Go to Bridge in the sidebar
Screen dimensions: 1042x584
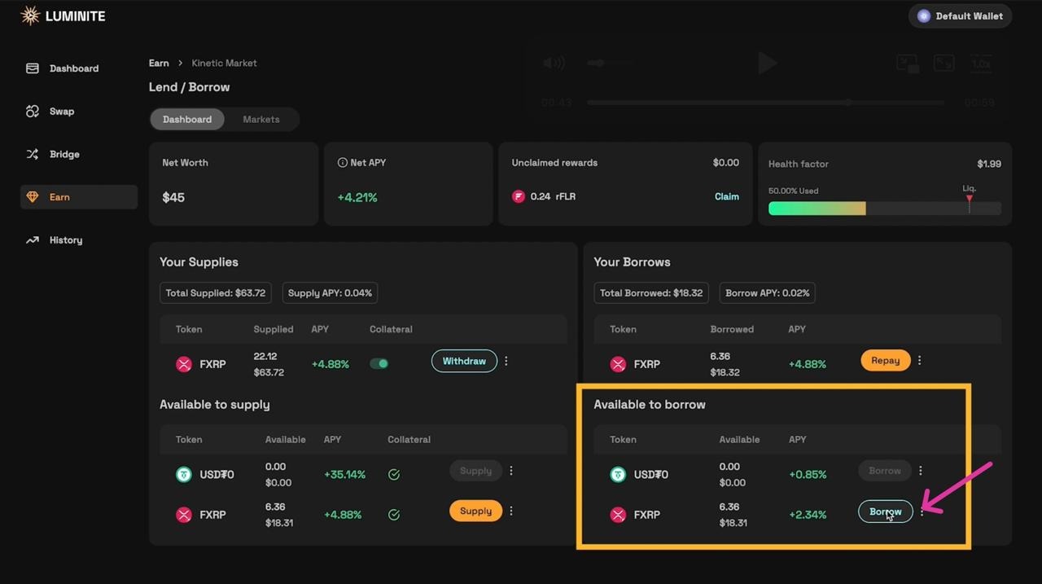[x=63, y=154]
